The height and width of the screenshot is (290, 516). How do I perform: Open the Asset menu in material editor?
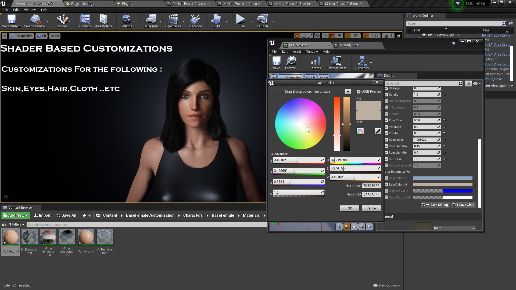click(297, 51)
